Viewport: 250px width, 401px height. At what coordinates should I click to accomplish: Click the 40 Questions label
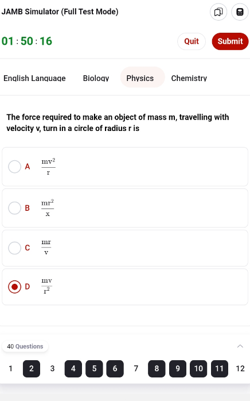pyautogui.click(x=25, y=346)
